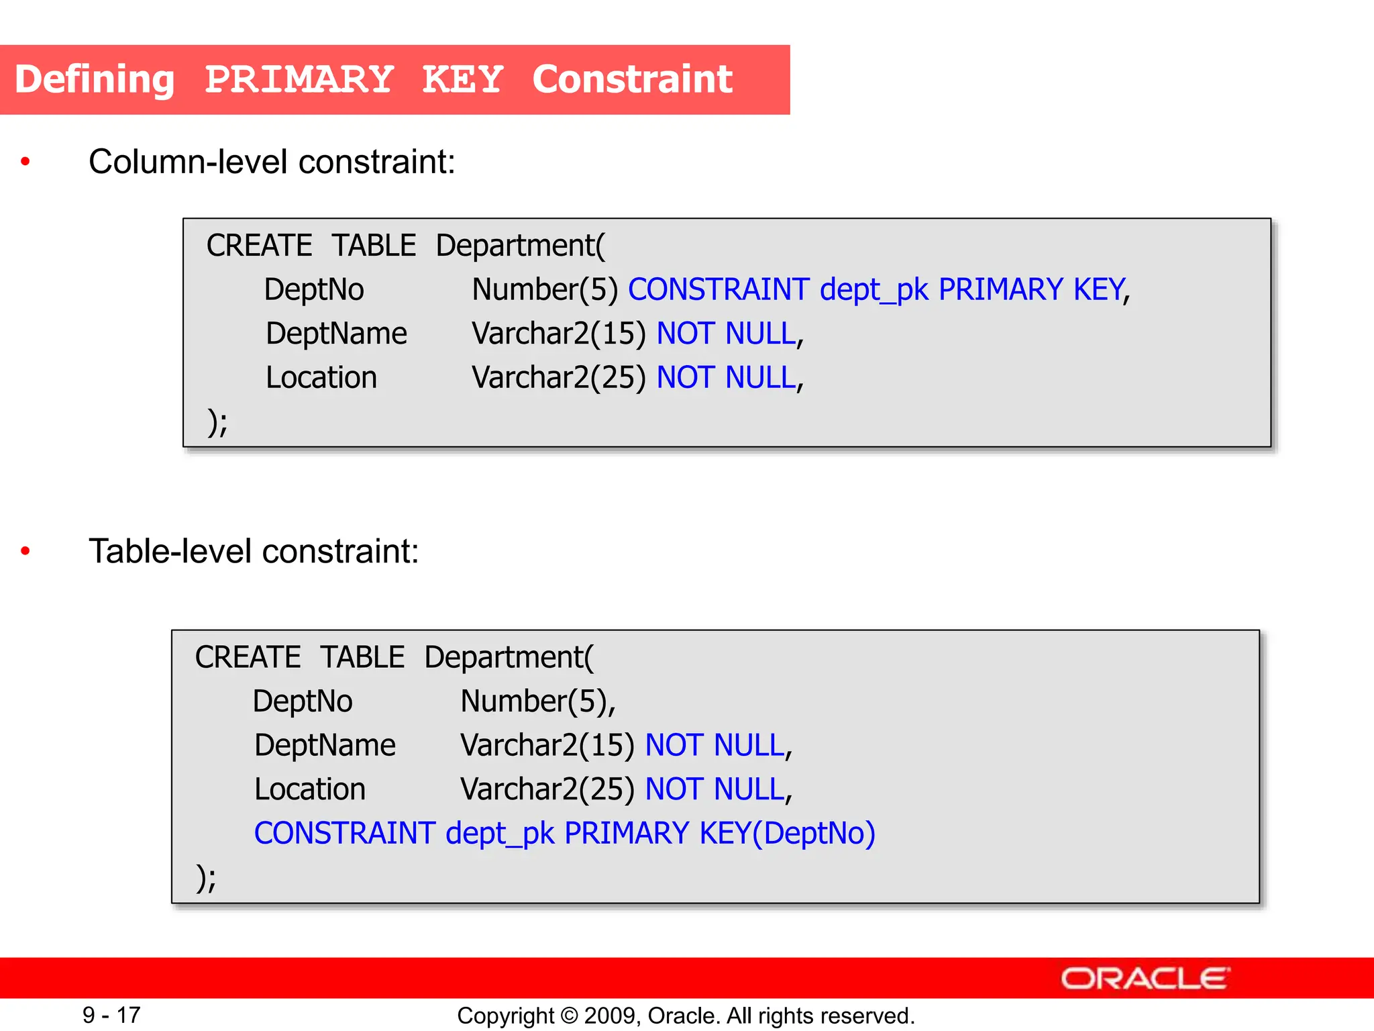Click the slide number '9 - 17'
The height and width of the screenshot is (1031, 1374).
pyautogui.click(x=111, y=1015)
